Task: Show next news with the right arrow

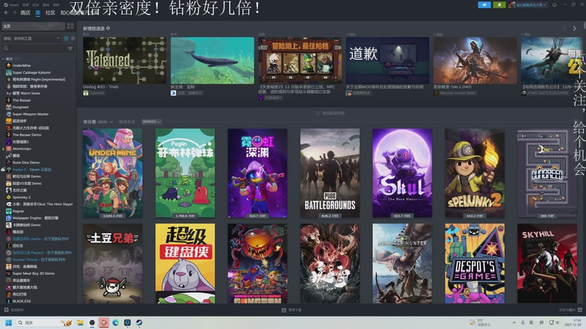Action: 574,29
